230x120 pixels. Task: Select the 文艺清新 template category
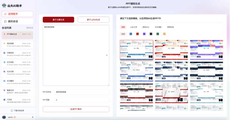pos(158,27)
